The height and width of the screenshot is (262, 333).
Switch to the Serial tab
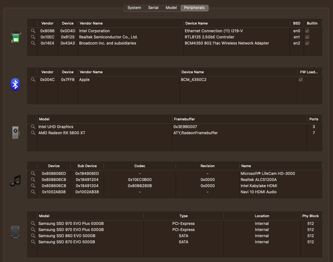(x=153, y=8)
